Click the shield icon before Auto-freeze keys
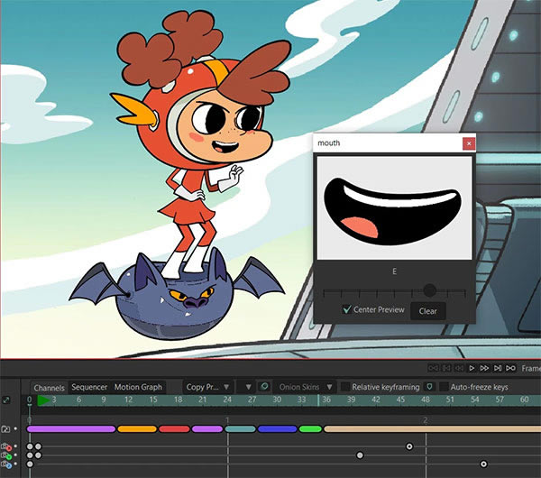541x478 pixels. [429, 387]
